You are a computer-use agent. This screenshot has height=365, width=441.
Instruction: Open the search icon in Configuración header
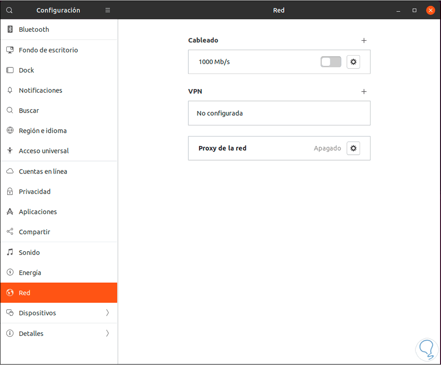[9, 10]
